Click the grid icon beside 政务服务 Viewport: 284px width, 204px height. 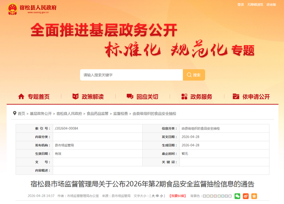coord(184,96)
